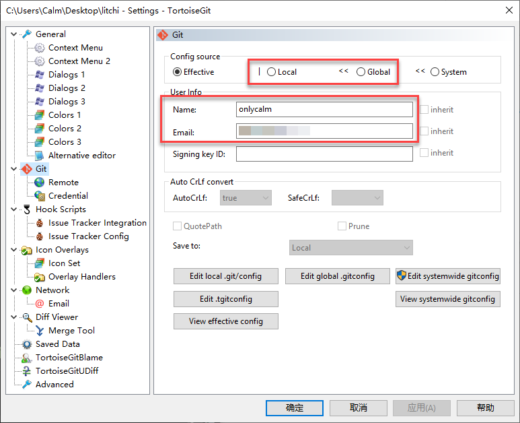The height and width of the screenshot is (423, 520).
Task: Click the Diff Viewer magnifier icon
Action: 27,317
